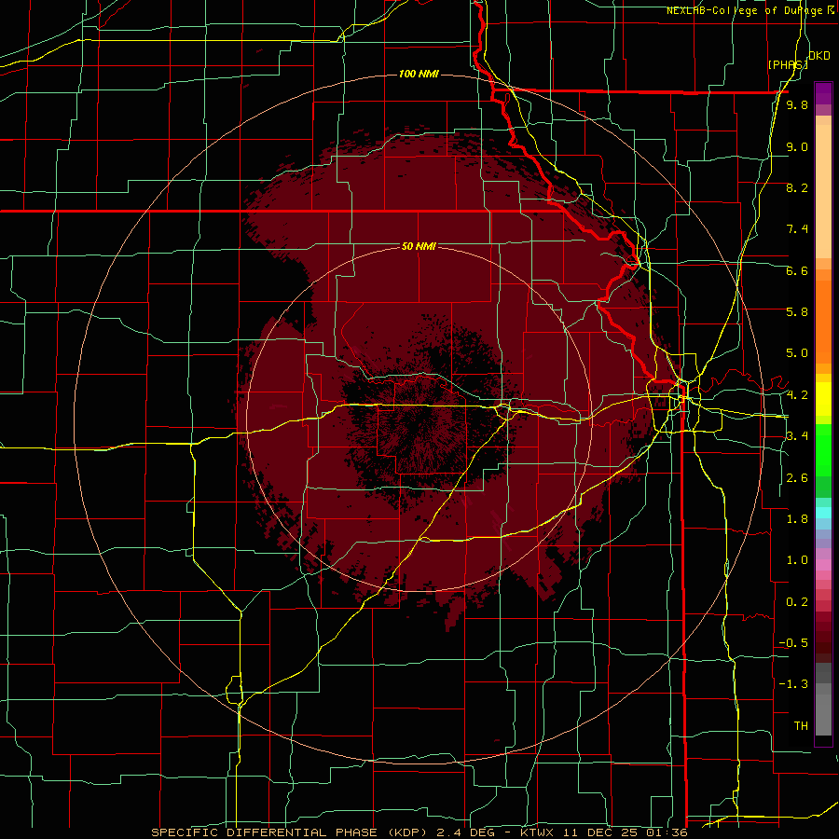Select the 2.6 value on the color scale

point(797,478)
